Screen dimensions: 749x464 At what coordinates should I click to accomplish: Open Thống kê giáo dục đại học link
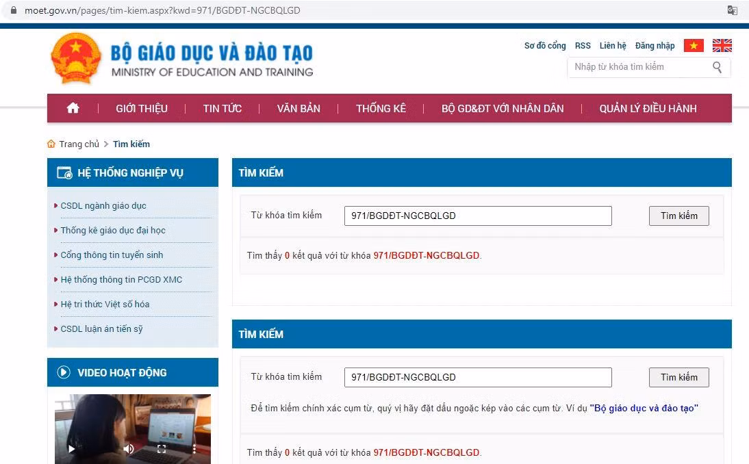coord(113,230)
